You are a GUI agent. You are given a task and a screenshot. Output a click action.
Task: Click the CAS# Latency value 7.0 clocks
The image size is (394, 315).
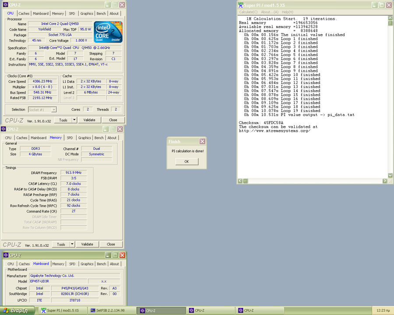point(74,184)
